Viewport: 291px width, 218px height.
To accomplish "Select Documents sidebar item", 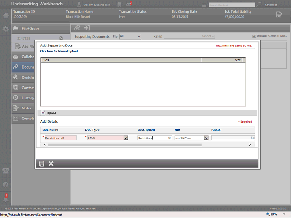I will pyautogui.click(x=23, y=67).
